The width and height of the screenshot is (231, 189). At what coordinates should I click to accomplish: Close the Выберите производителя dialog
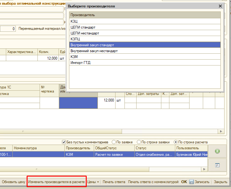tap(220, 6)
